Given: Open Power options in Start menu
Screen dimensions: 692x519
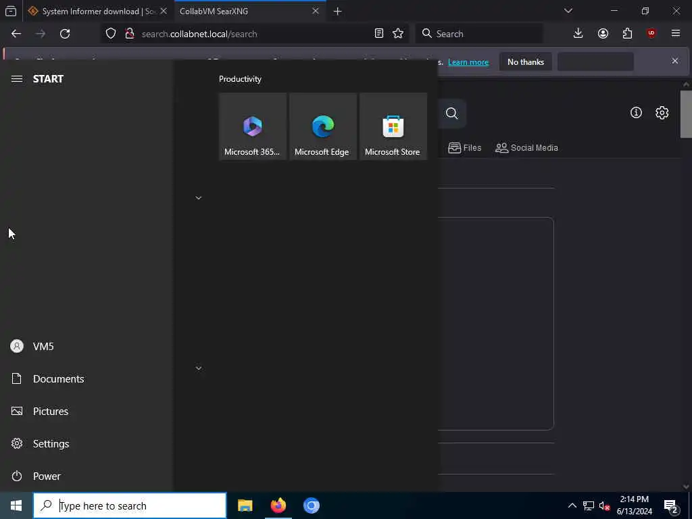Looking at the screenshot, I should tap(86, 476).
